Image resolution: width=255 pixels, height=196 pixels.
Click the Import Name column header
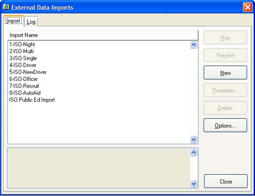click(x=103, y=35)
